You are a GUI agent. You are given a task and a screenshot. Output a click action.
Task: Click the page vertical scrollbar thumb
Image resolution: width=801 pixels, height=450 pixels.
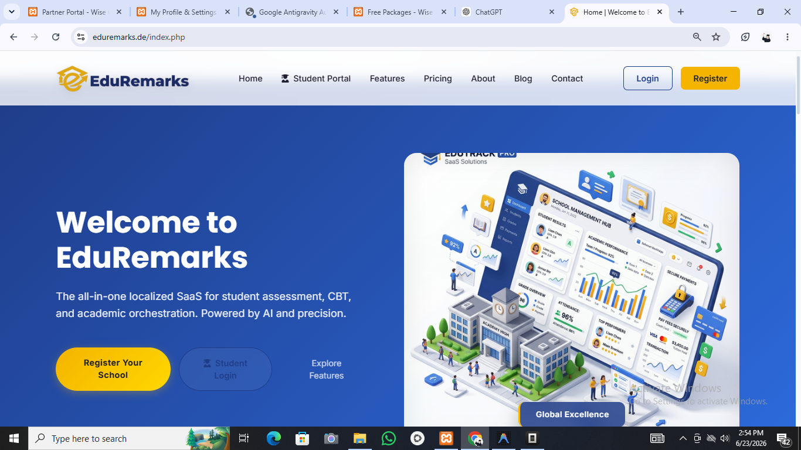tap(798, 86)
